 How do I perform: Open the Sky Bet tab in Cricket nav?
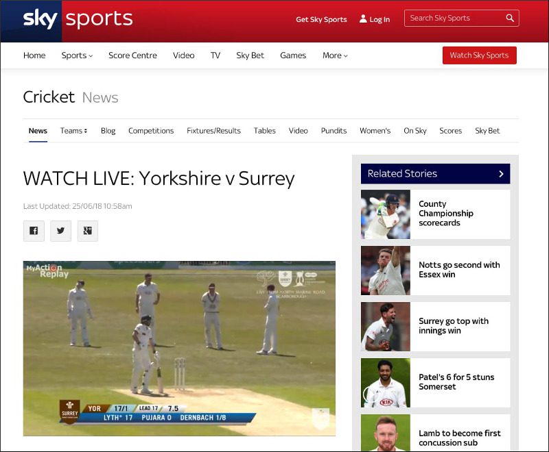point(487,131)
